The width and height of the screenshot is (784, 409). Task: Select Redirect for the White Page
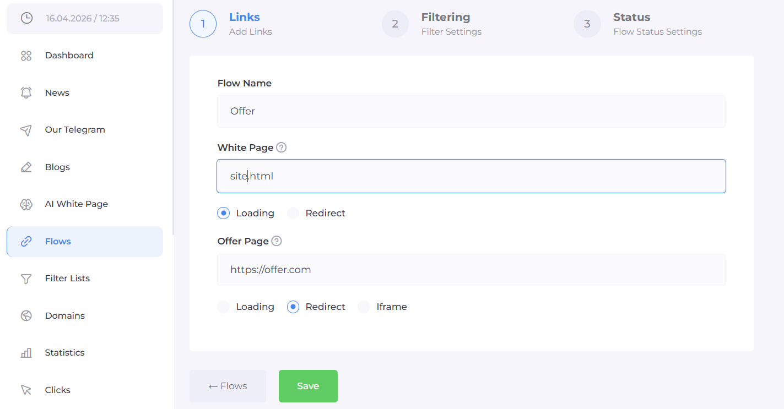coord(293,213)
